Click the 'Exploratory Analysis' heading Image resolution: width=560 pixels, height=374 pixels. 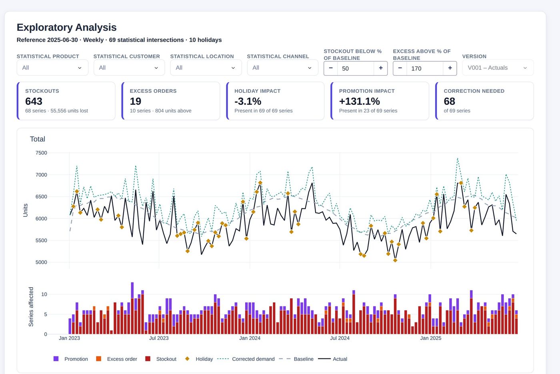tap(67, 27)
